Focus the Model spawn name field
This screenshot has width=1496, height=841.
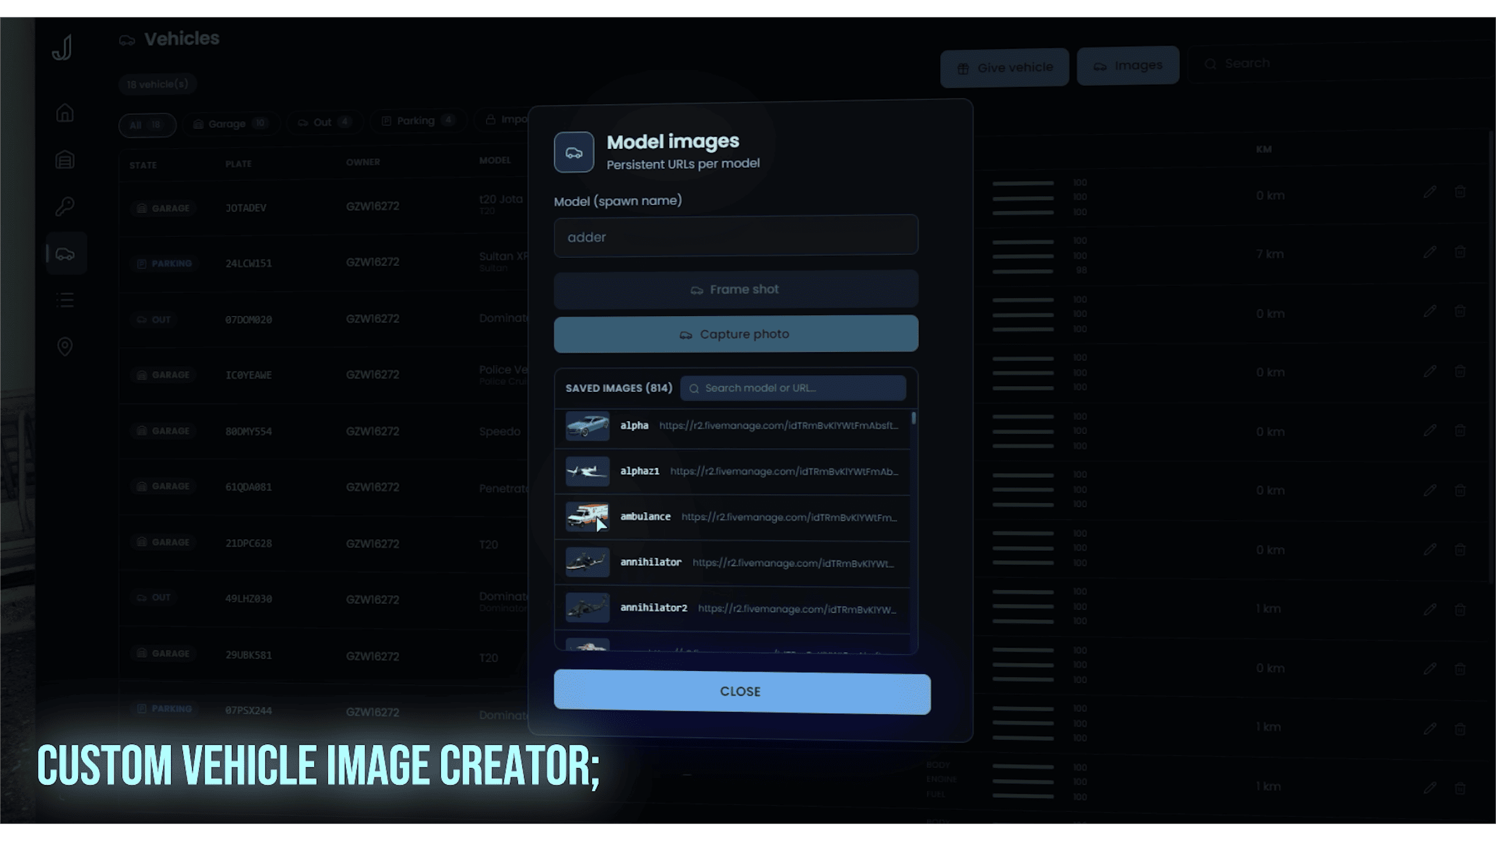[736, 236]
